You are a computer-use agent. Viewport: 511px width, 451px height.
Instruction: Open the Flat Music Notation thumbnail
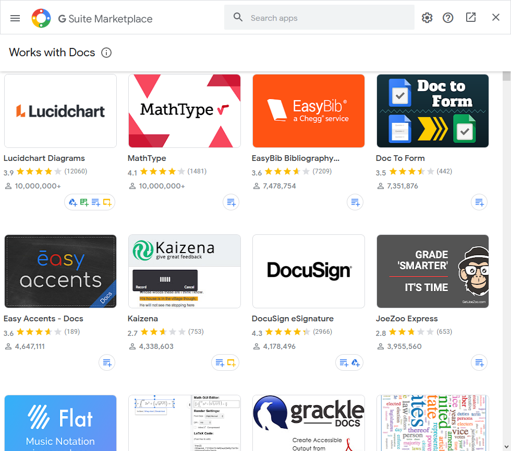(x=60, y=423)
